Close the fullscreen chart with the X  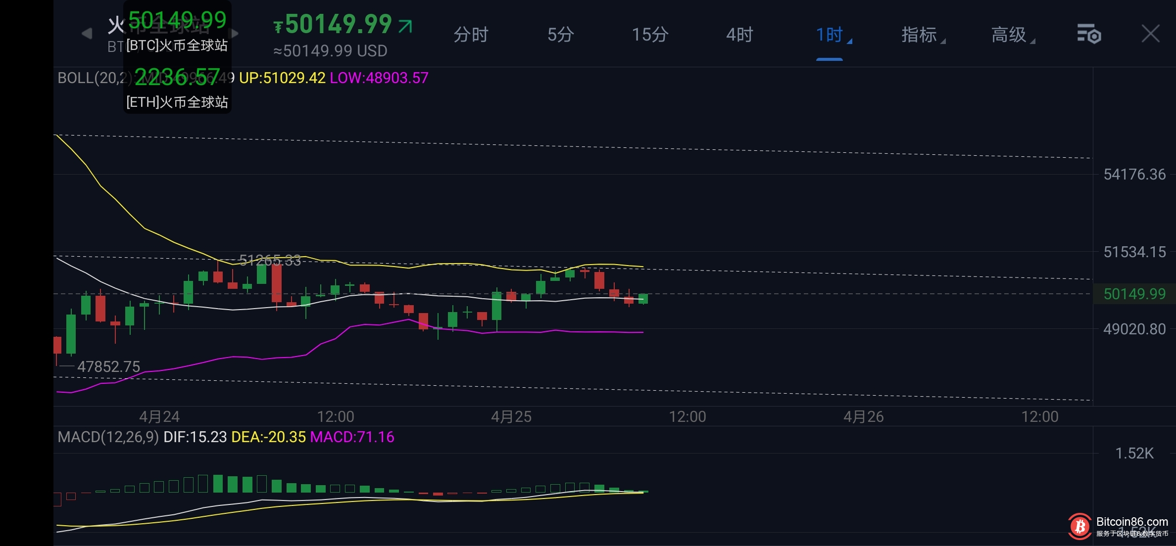pos(1150,34)
